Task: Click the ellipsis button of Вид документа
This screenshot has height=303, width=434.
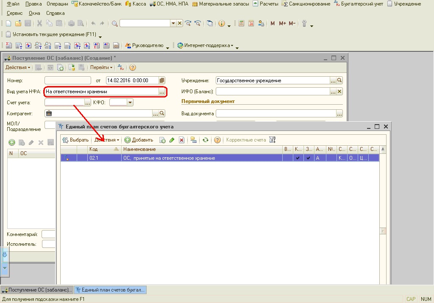Action: 339,114
